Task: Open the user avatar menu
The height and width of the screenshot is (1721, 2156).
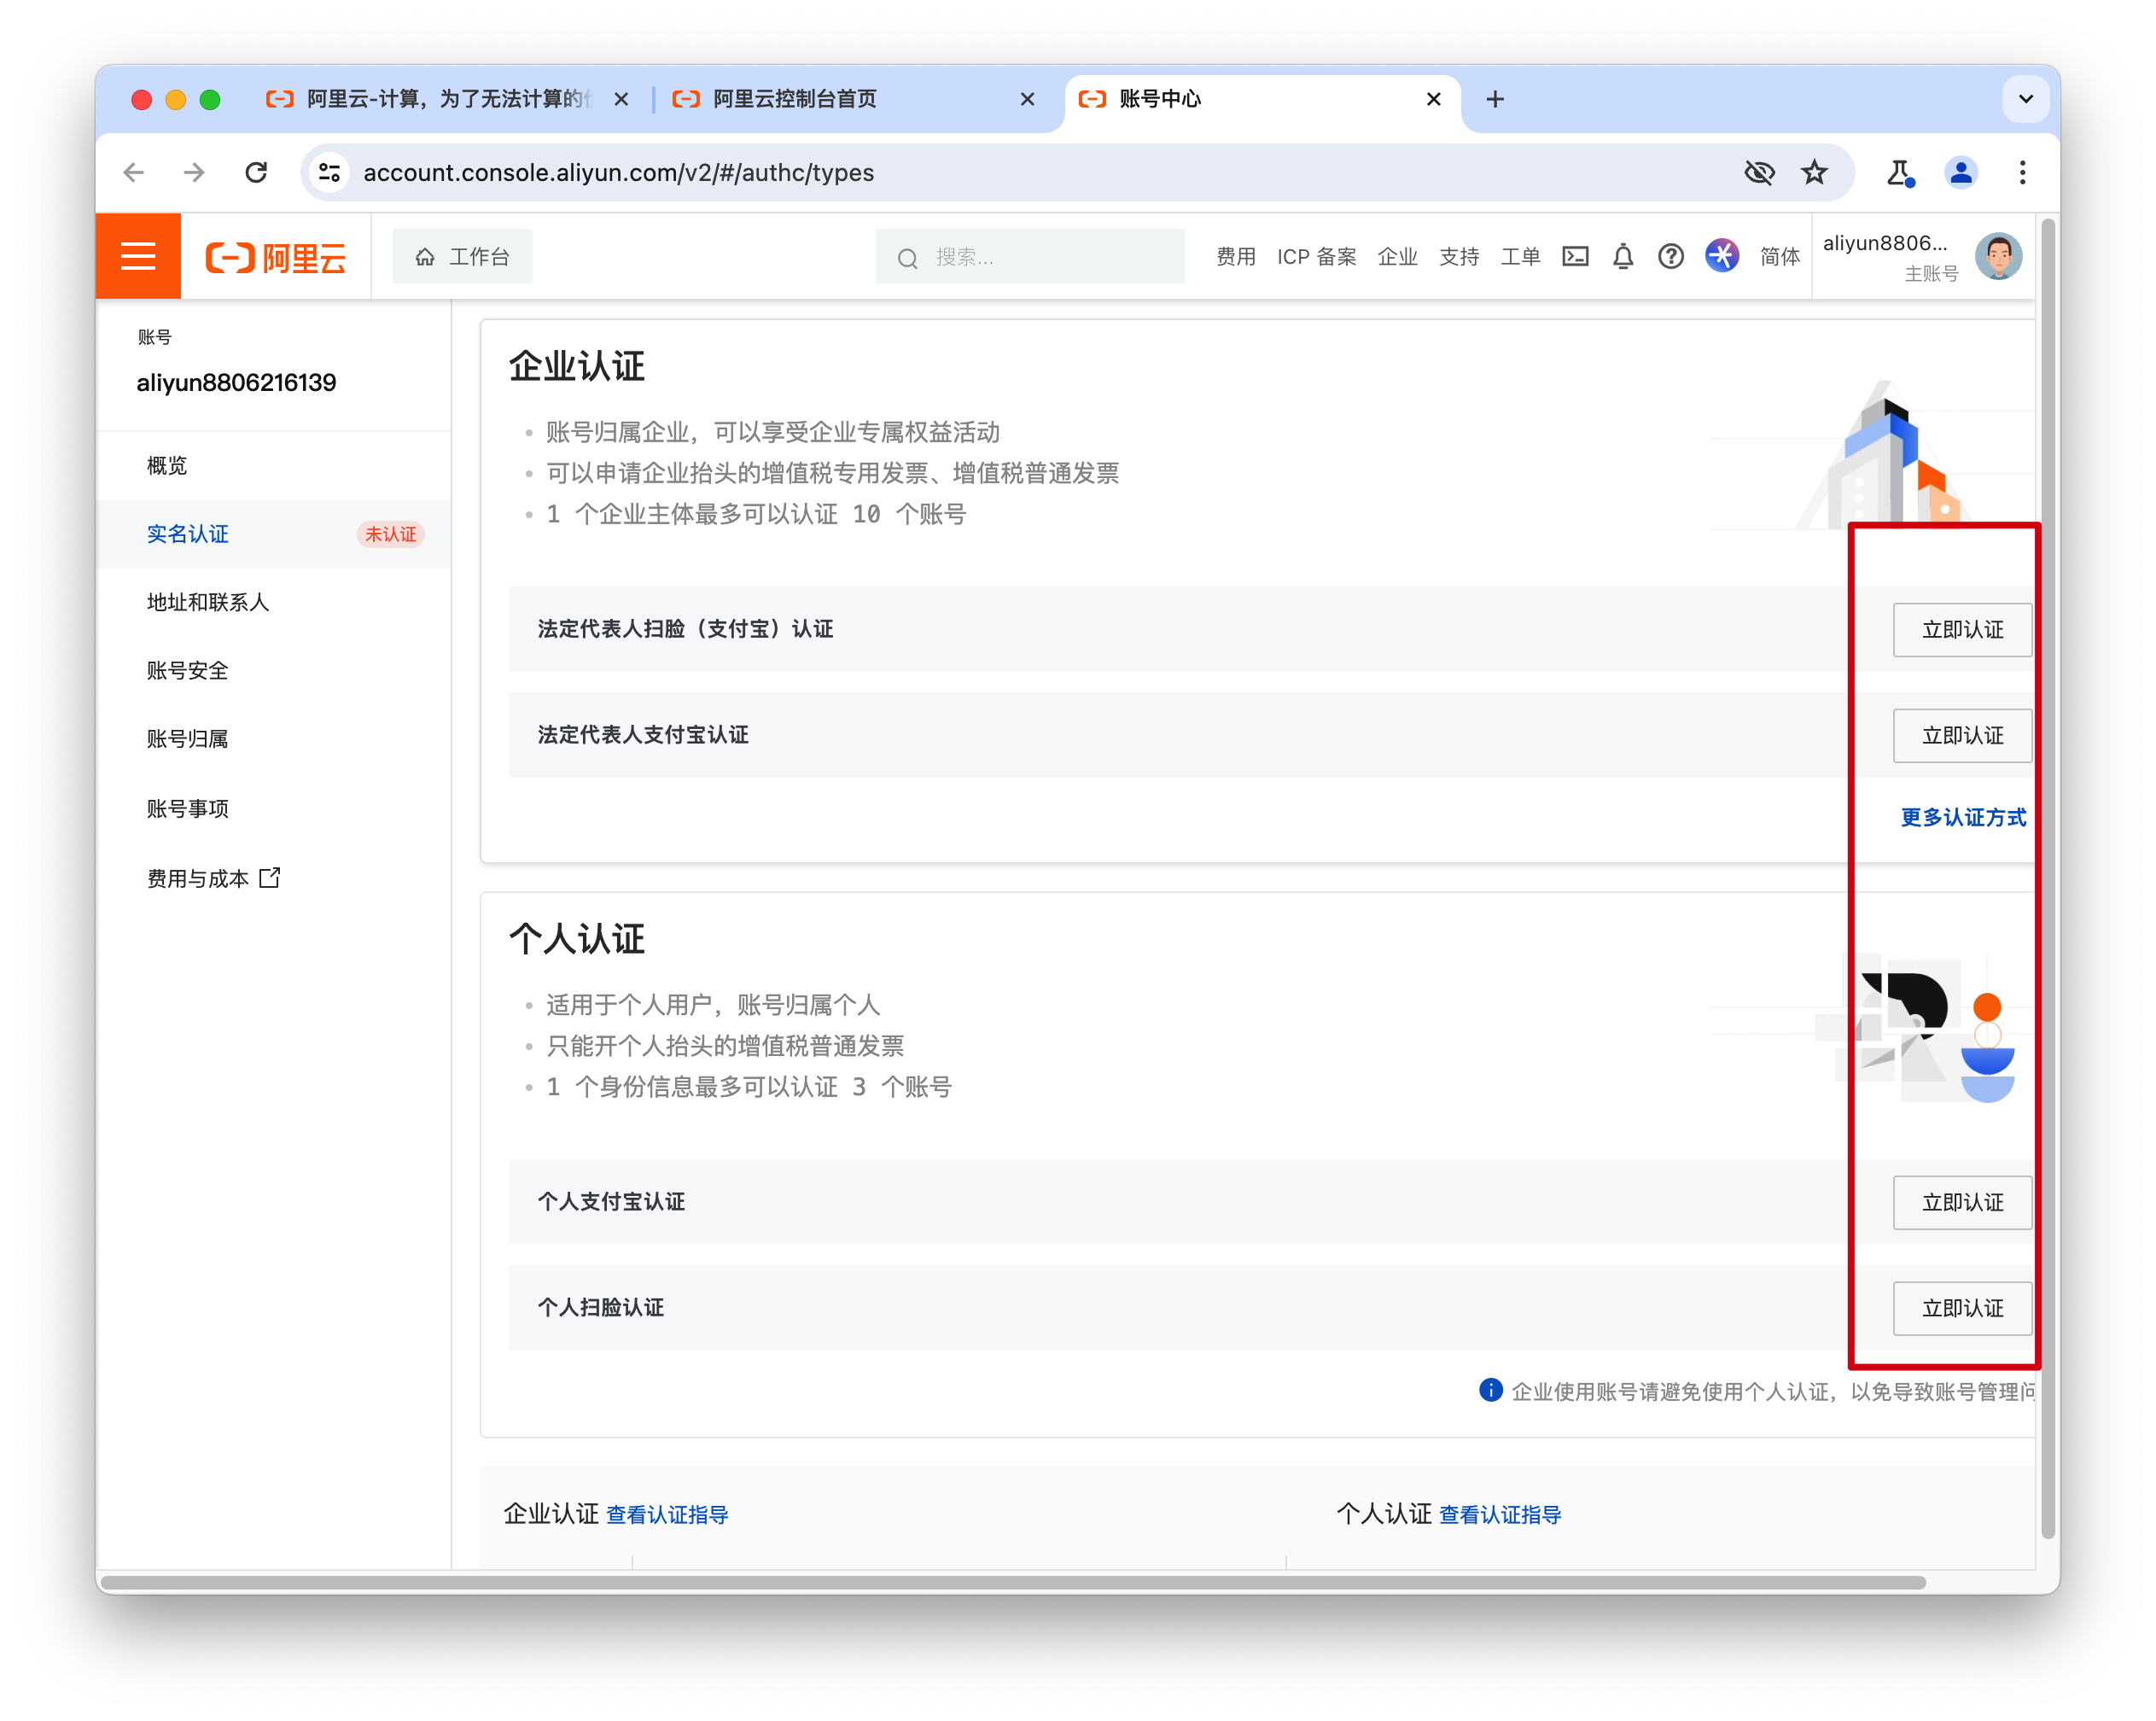Action: 1998,257
